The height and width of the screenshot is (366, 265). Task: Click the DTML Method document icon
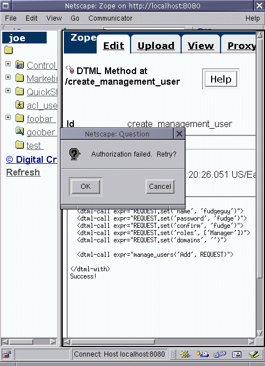coord(69,70)
